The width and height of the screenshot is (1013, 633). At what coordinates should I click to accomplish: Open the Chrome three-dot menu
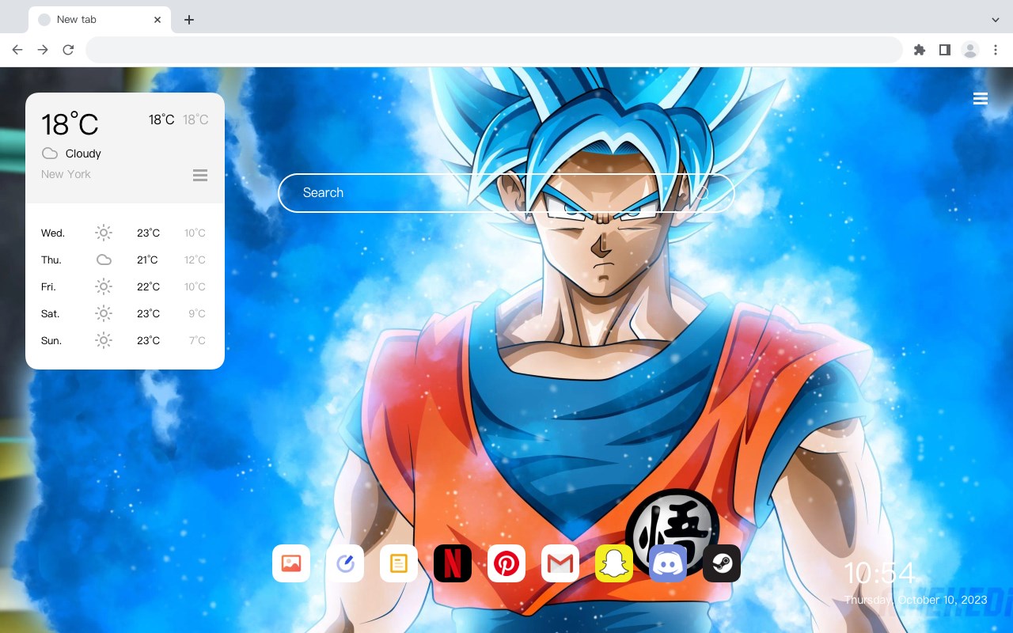coord(996,50)
